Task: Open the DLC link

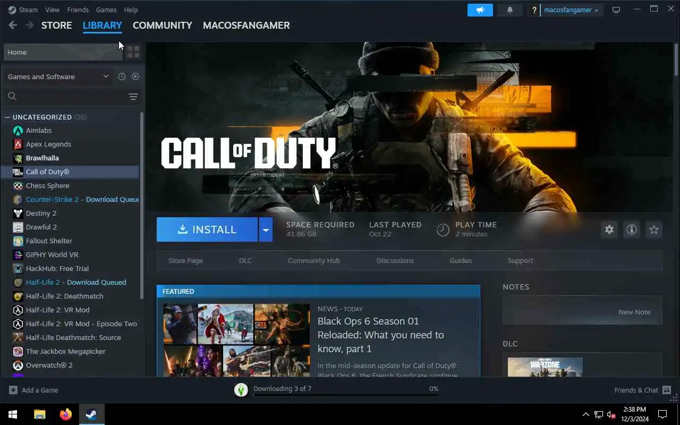Action: (245, 260)
